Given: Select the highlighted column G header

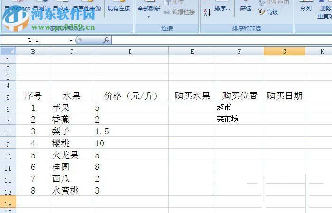Looking at the screenshot, I should (285, 52).
